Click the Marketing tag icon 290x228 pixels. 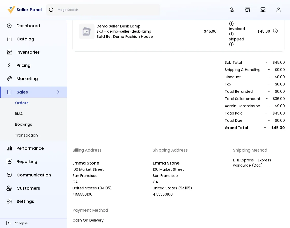(9, 79)
